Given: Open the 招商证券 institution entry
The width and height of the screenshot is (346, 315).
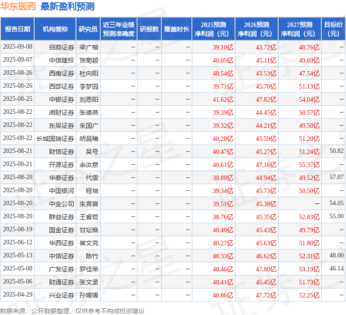Looking at the screenshot, I should pos(62,47).
